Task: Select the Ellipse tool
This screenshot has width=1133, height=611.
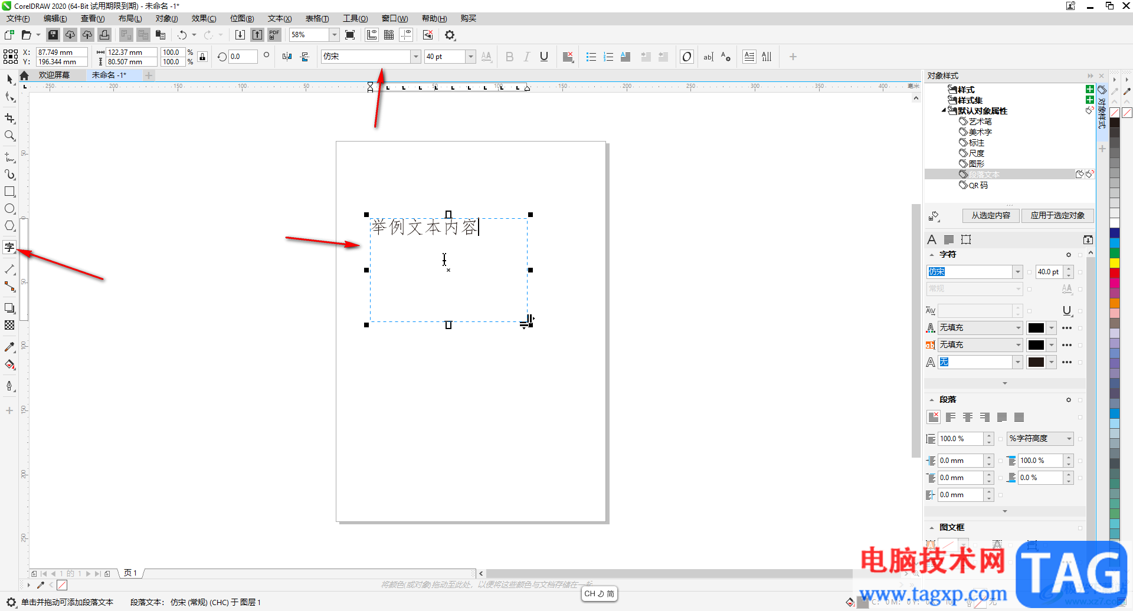Action: (9, 209)
